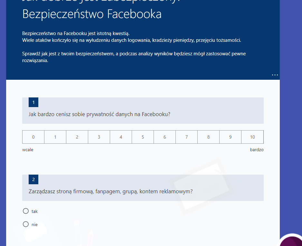Select rating 3 on privacy scale
This screenshot has width=302, height=246.
(x=99, y=137)
